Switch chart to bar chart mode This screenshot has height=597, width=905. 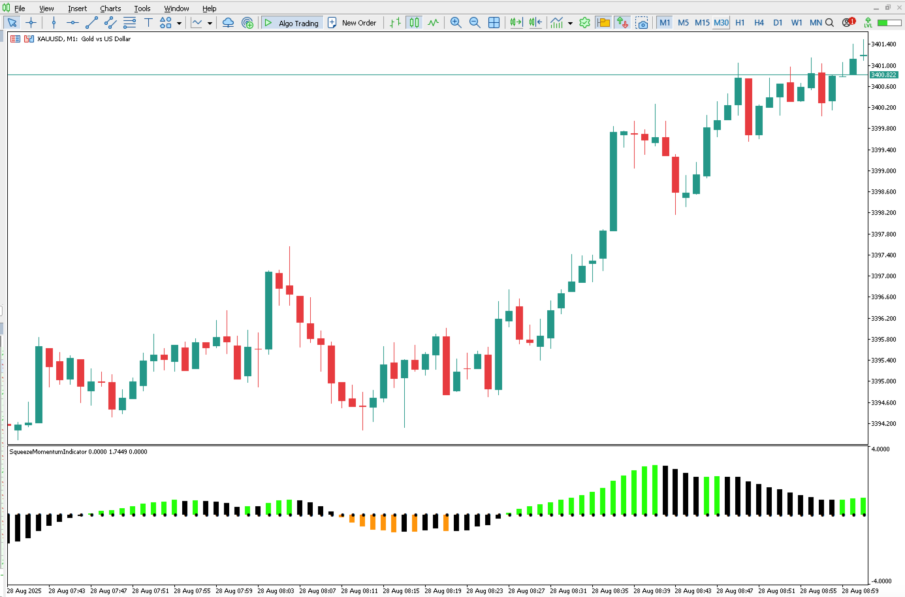(395, 23)
